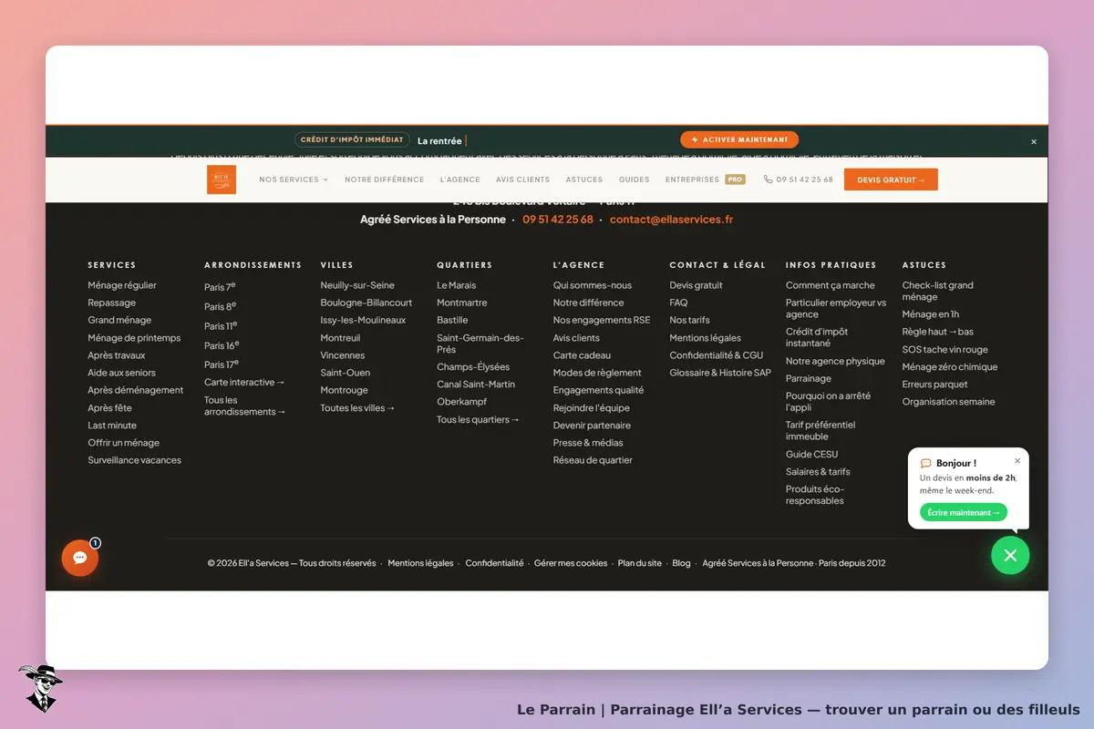1094x729 pixels.
Task: Open Entreprises PRO menu item
Action: pyautogui.click(x=705, y=180)
